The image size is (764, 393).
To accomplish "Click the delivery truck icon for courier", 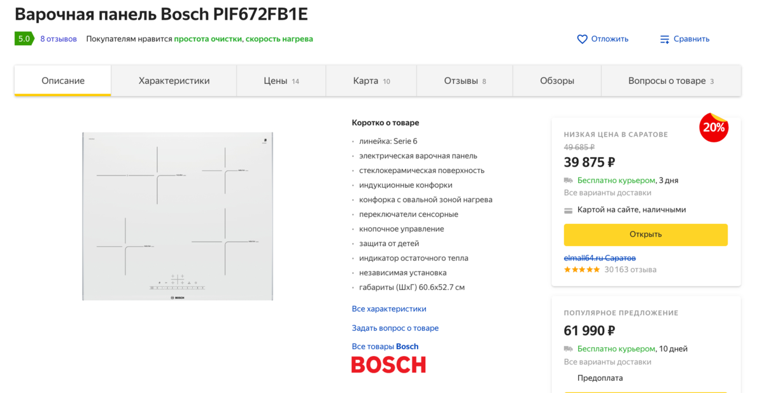I will [x=569, y=181].
